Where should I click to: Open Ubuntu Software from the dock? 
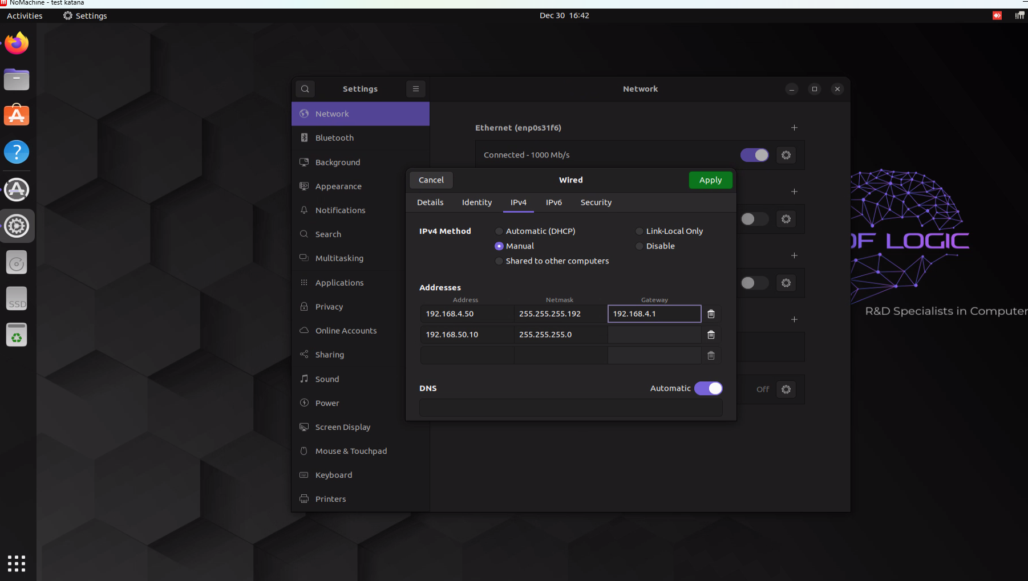point(17,116)
